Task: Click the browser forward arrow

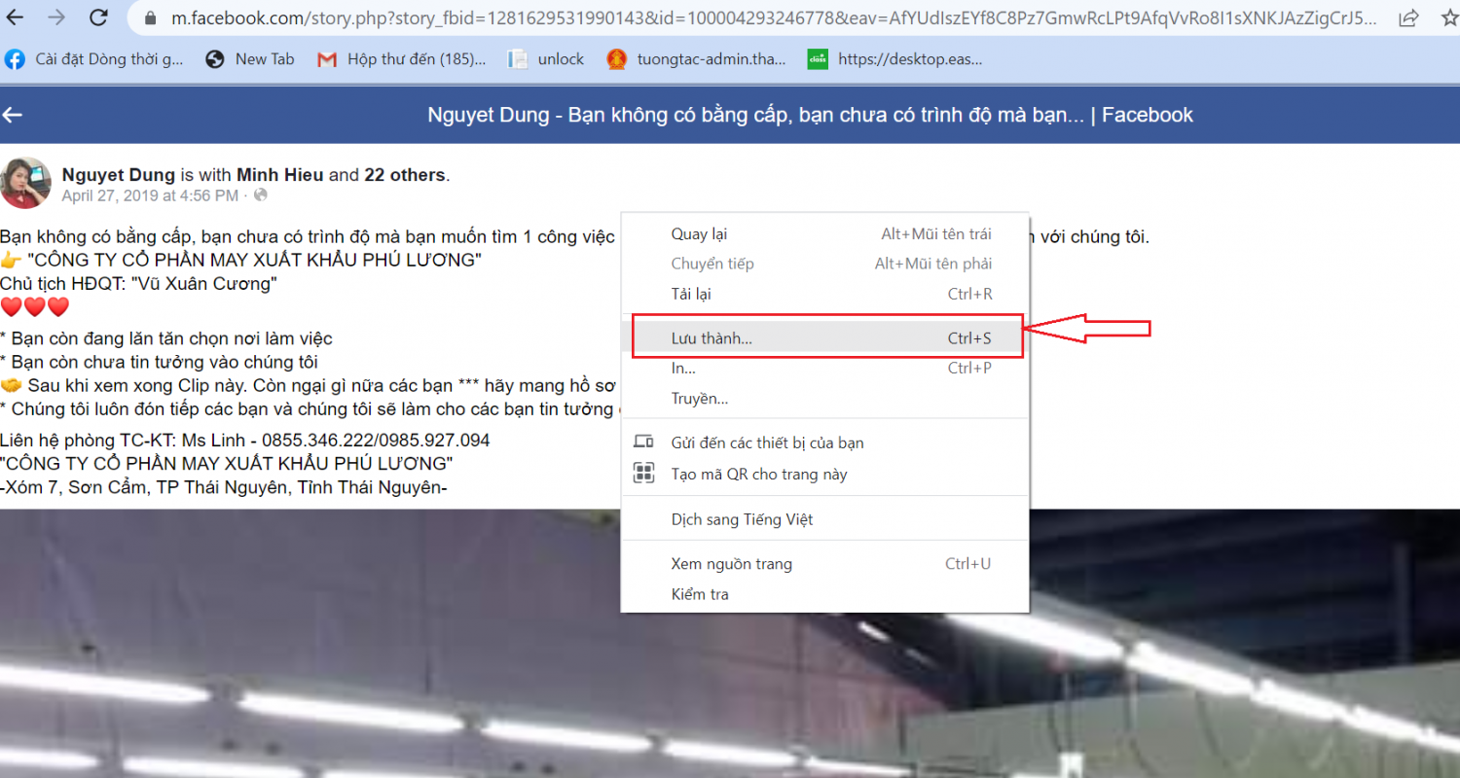Action: (56, 18)
